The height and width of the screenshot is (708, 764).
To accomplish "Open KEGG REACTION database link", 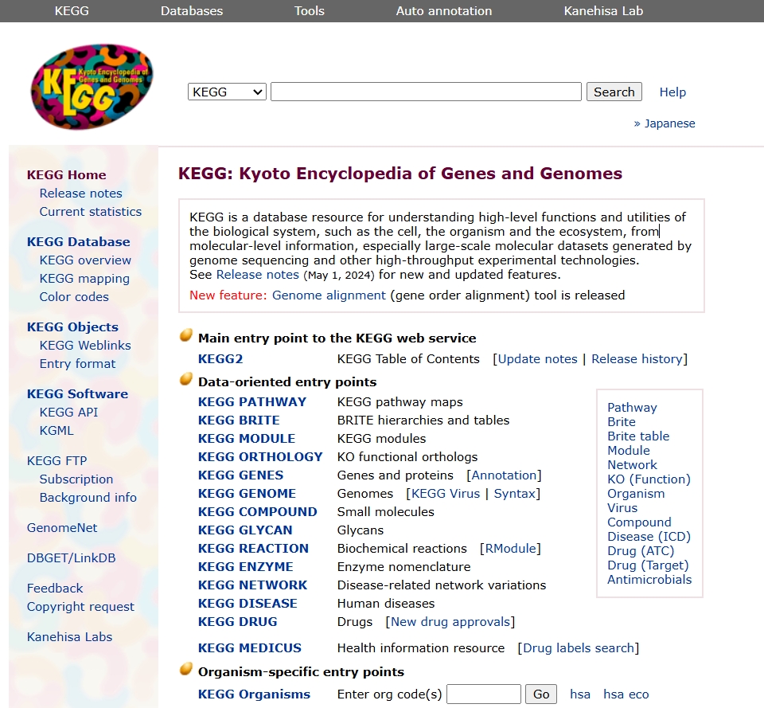I will click(253, 548).
